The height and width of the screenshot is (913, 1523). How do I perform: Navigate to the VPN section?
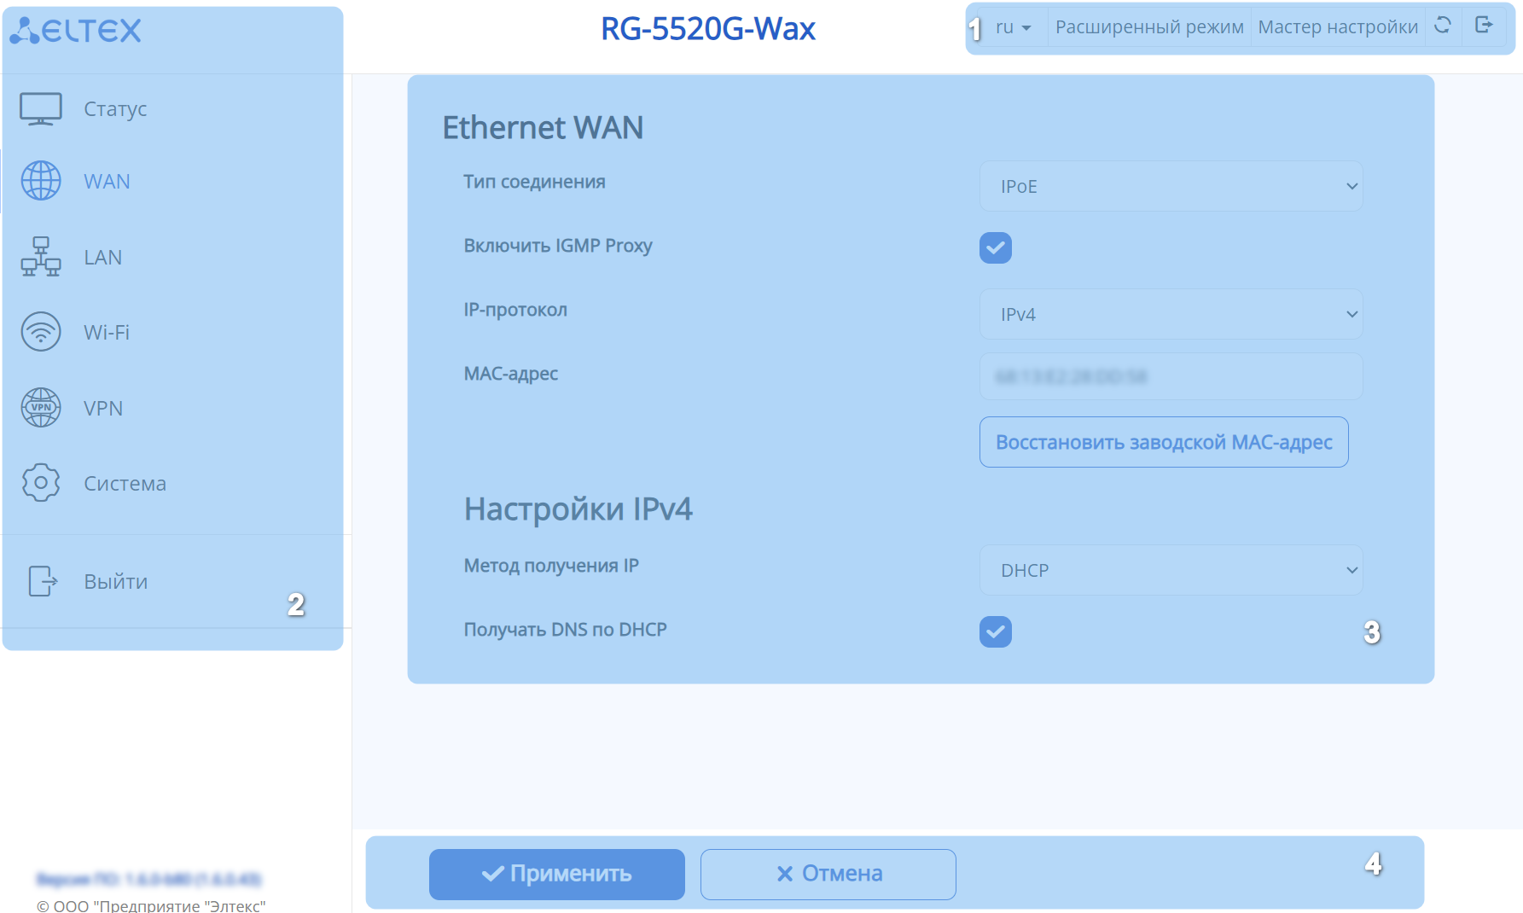103,409
